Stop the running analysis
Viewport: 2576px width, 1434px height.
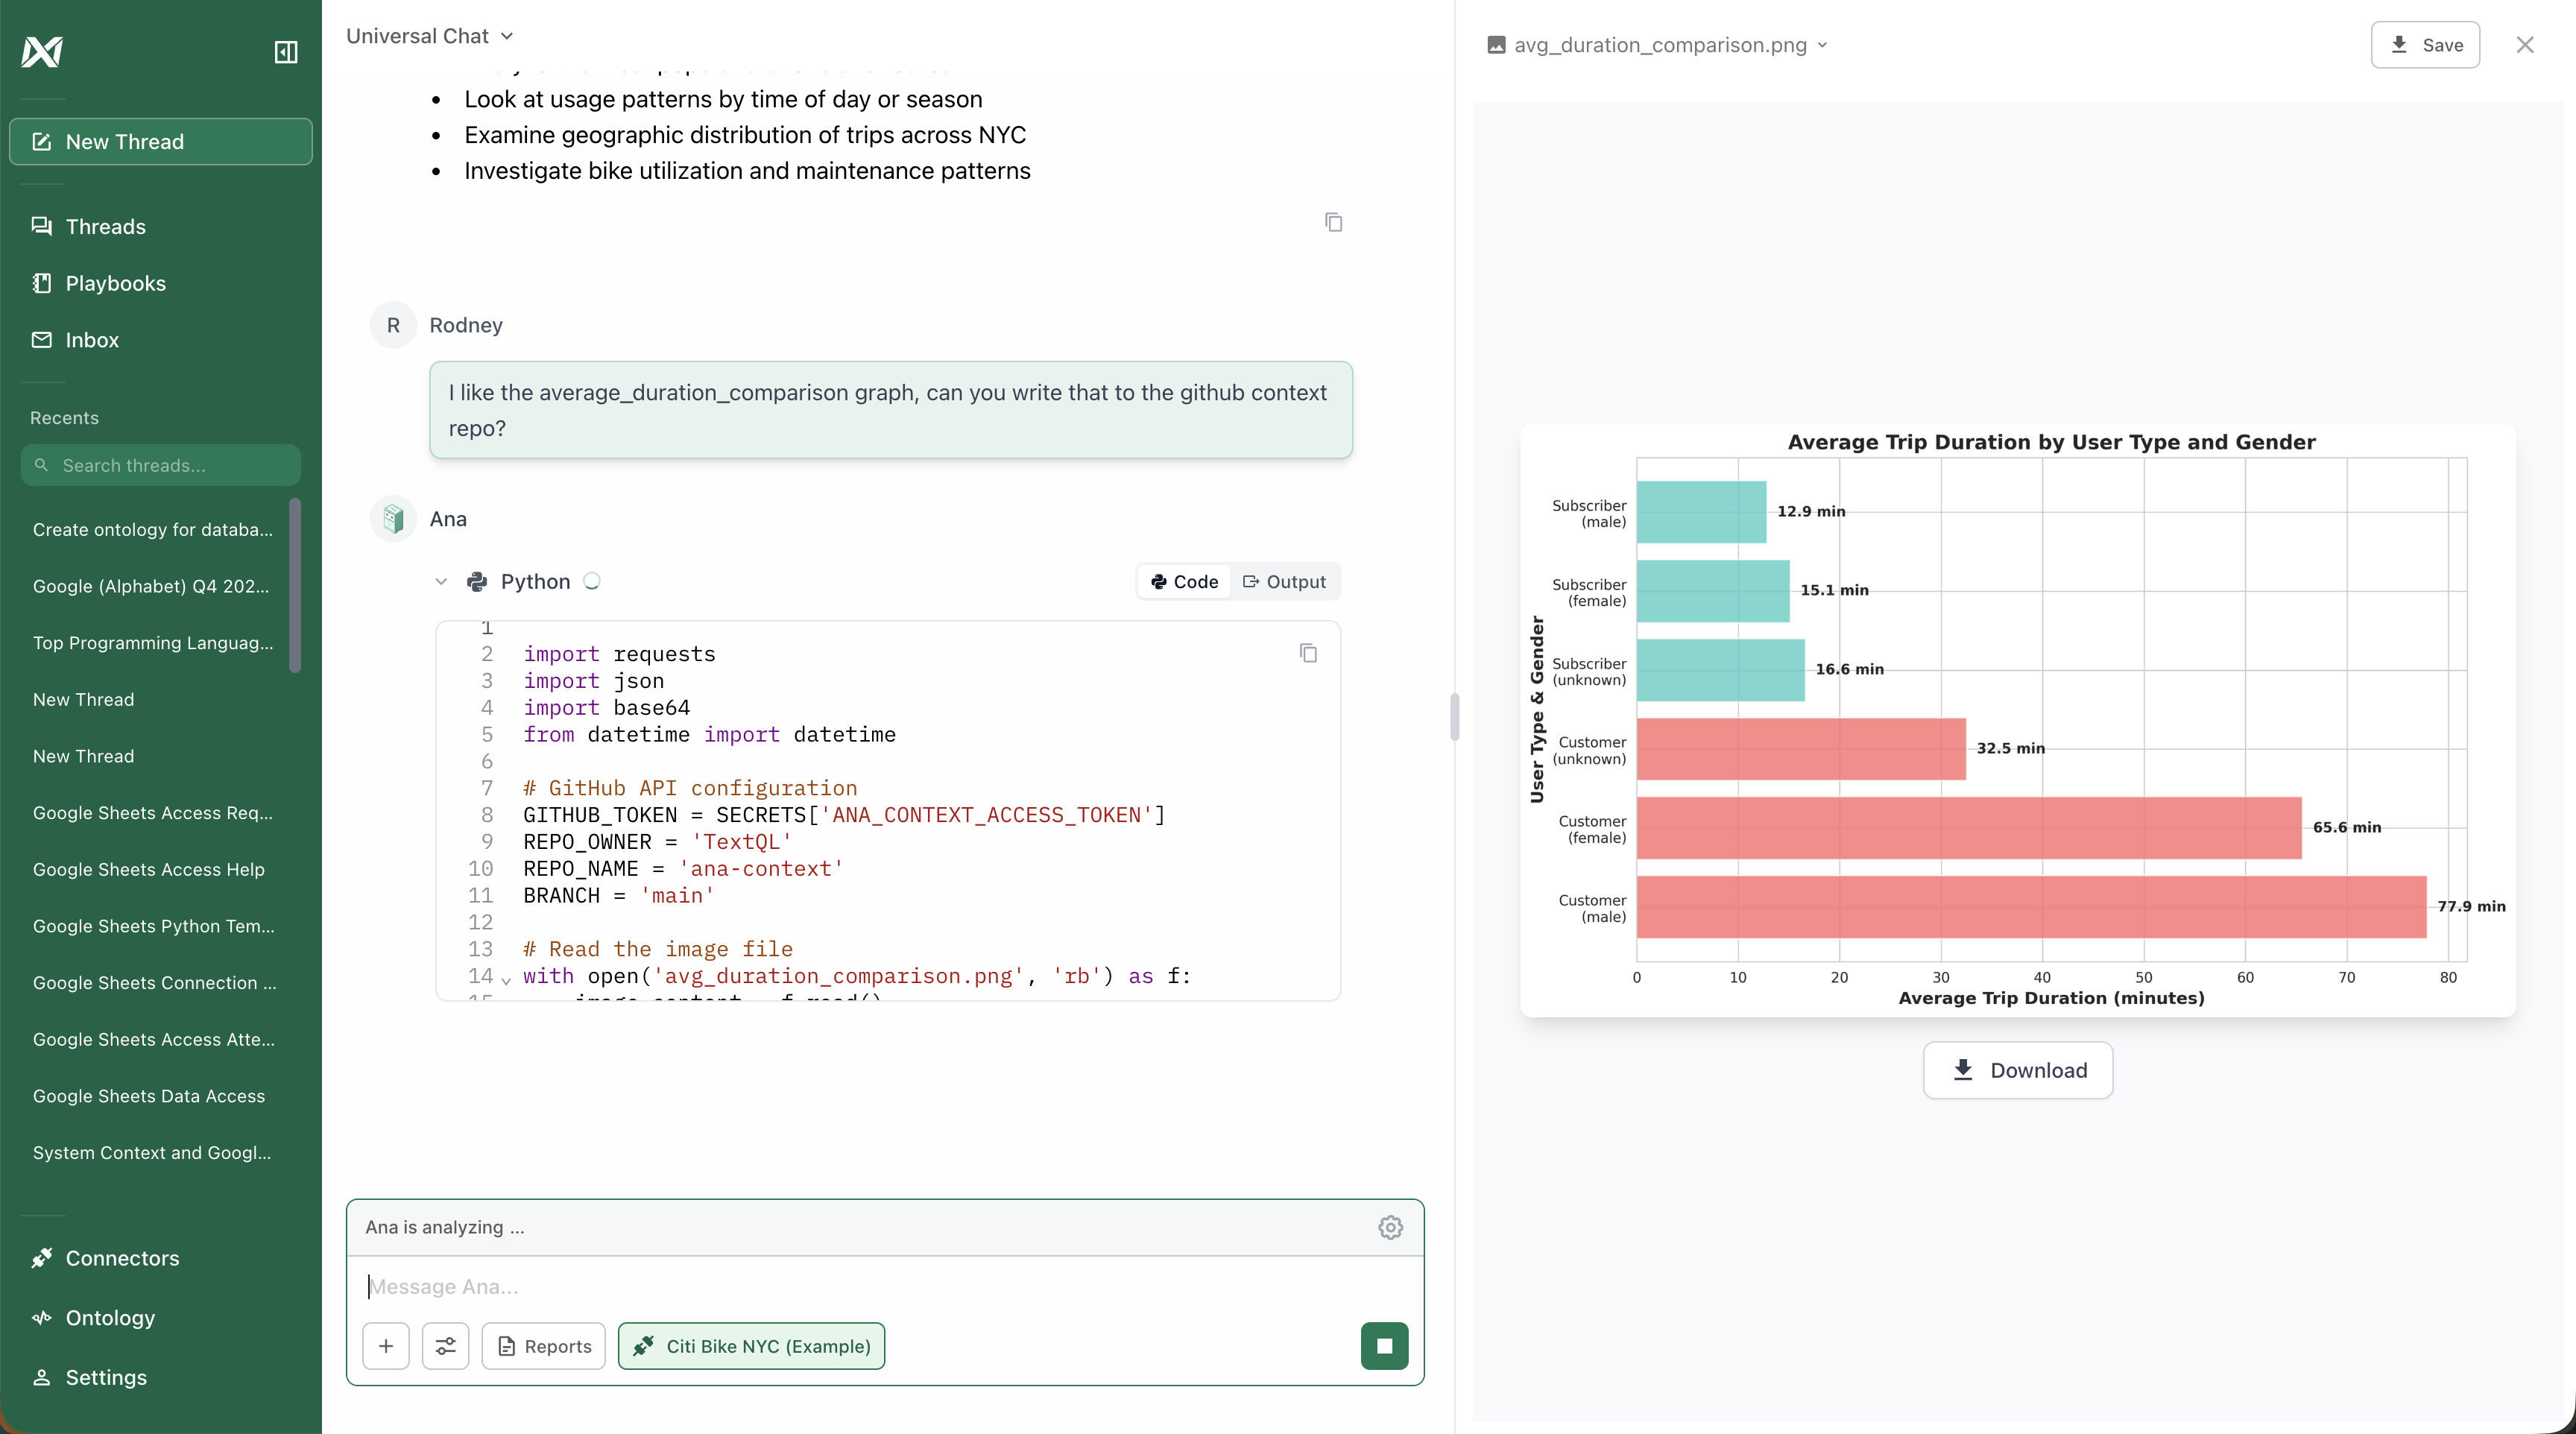point(1384,1346)
